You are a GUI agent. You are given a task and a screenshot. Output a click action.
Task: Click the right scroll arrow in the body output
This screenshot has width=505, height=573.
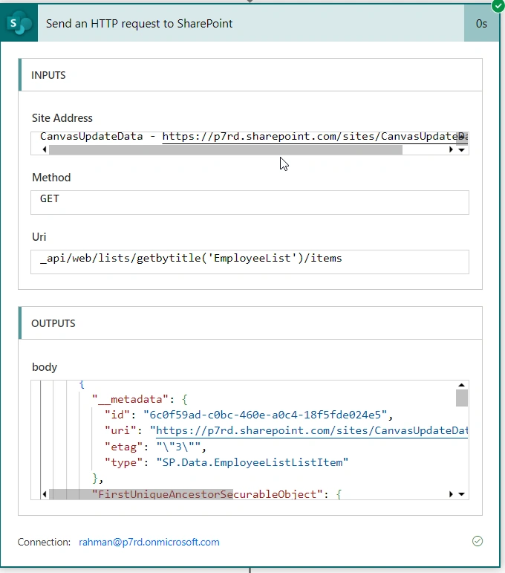click(451, 494)
